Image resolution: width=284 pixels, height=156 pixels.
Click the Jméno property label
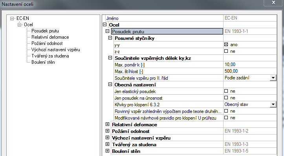[112, 18]
